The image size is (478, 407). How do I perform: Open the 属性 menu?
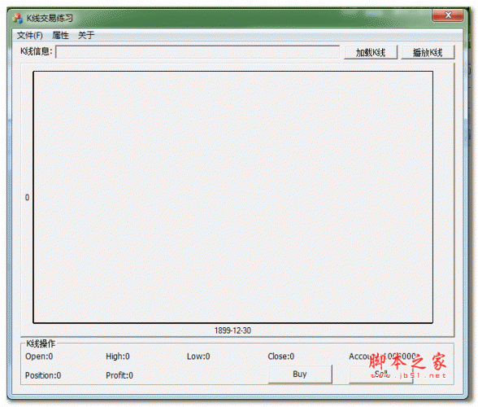tap(60, 36)
